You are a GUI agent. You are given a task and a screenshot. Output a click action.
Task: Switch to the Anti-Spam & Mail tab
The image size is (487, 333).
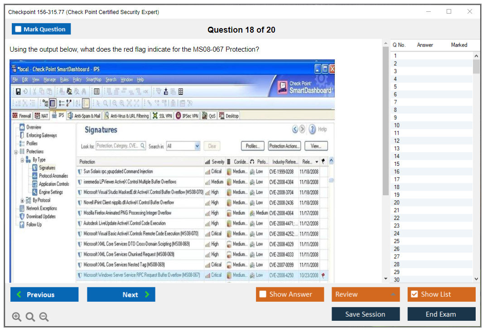click(x=84, y=116)
